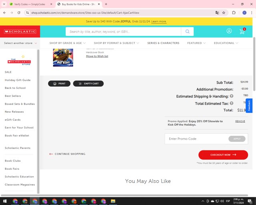Switch to Verify Codes SimplyCodes tab
256x205 pixels.
[30, 4]
